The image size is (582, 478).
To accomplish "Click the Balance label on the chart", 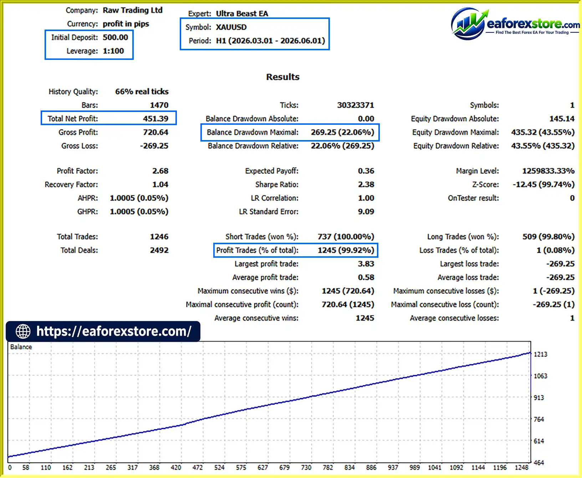I will [21, 347].
